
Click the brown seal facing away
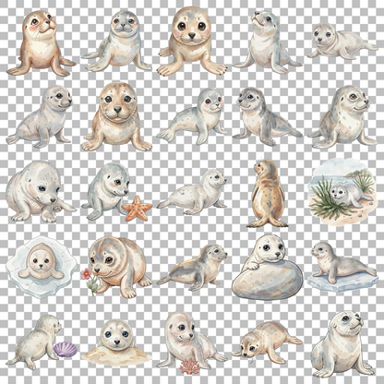[267, 194]
